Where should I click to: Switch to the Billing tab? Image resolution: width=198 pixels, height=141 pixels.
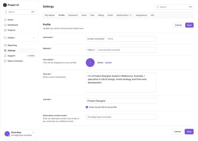pos(101,15)
